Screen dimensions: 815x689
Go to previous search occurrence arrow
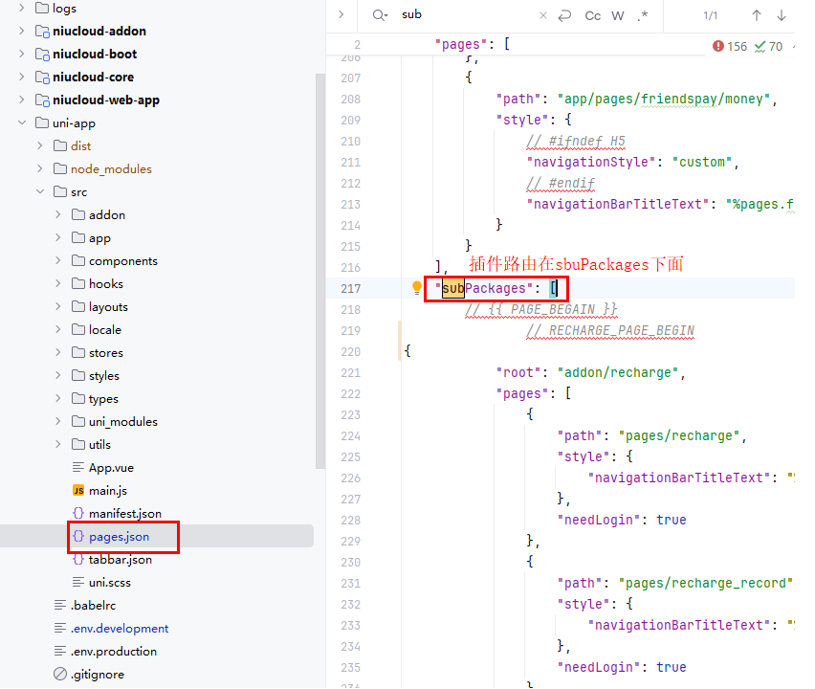pyautogui.click(x=757, y=15)
